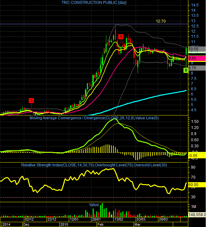
Task: Click the 12.5 price axis label
Action: tap(195, 26)
